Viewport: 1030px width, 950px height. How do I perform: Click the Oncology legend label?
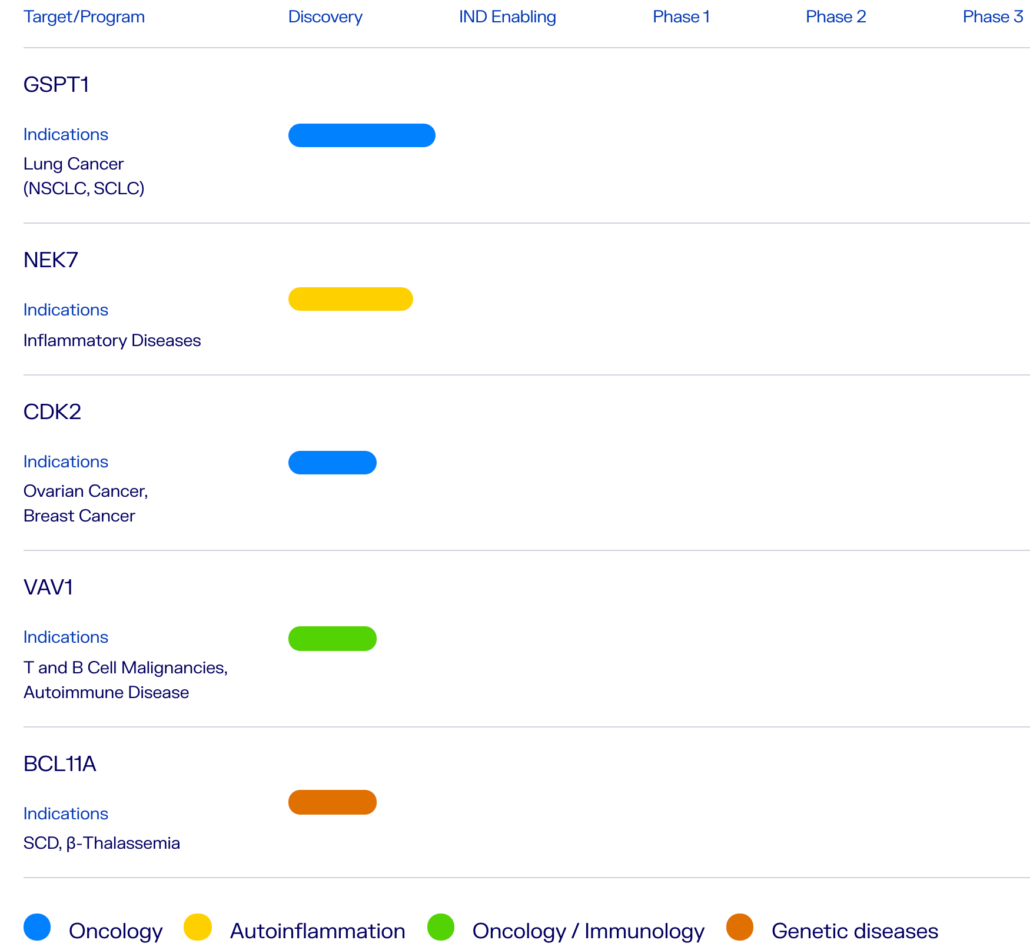[115, 931]
